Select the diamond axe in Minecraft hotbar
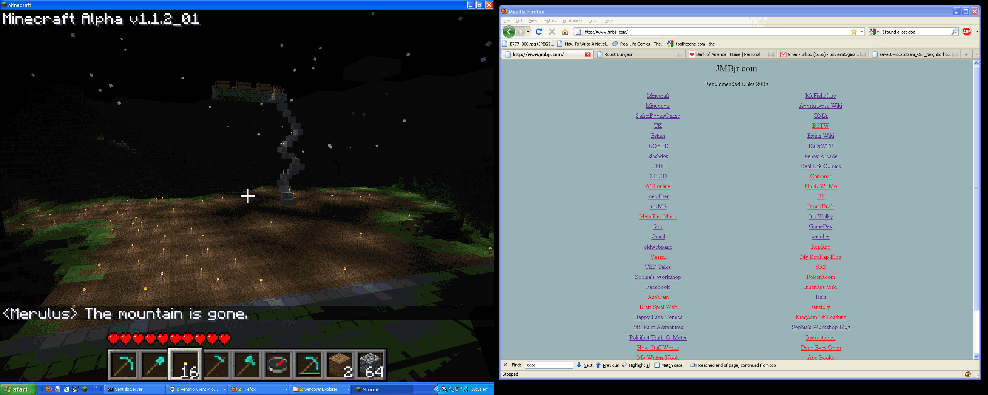This screenshot has height=395, width=988. (247, 365)
